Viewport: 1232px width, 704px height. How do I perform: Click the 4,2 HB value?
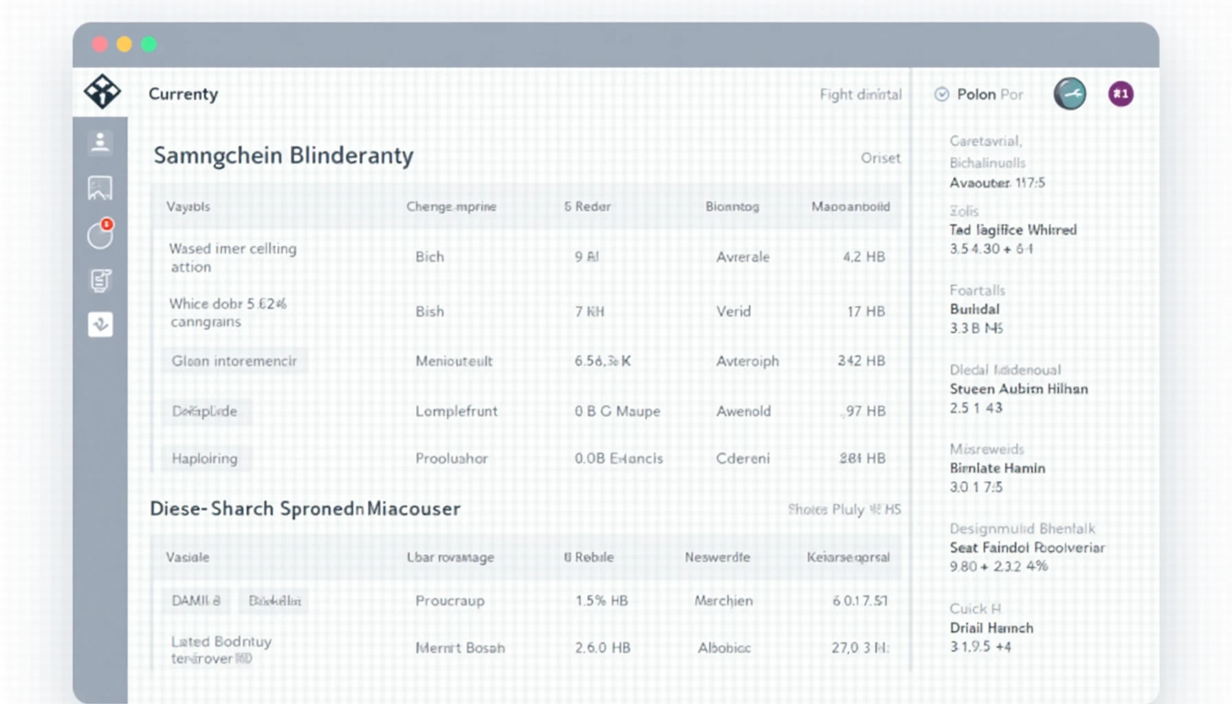tap(863, 257)
